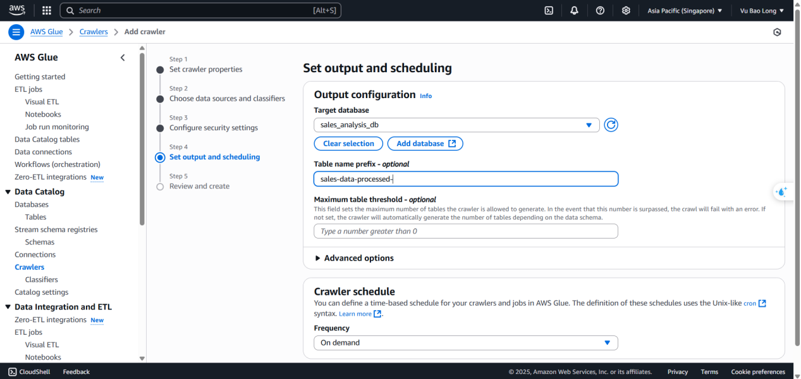Open the services grid menu

(x=47, y=10)
